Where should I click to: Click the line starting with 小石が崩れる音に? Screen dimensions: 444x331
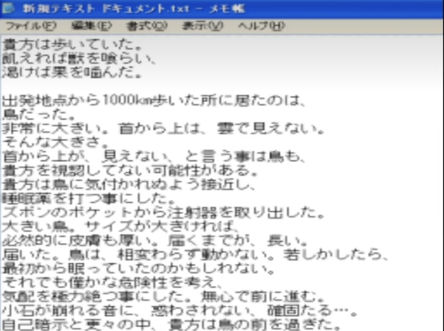click(175, 311)
